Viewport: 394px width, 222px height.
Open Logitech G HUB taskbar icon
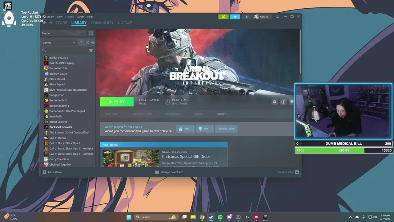tap(247, 217)
